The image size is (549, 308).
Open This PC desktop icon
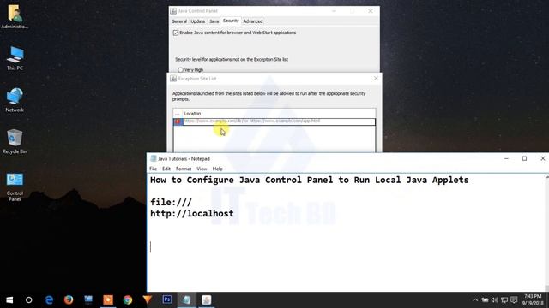pyautogui.click(x=15, y=58)
